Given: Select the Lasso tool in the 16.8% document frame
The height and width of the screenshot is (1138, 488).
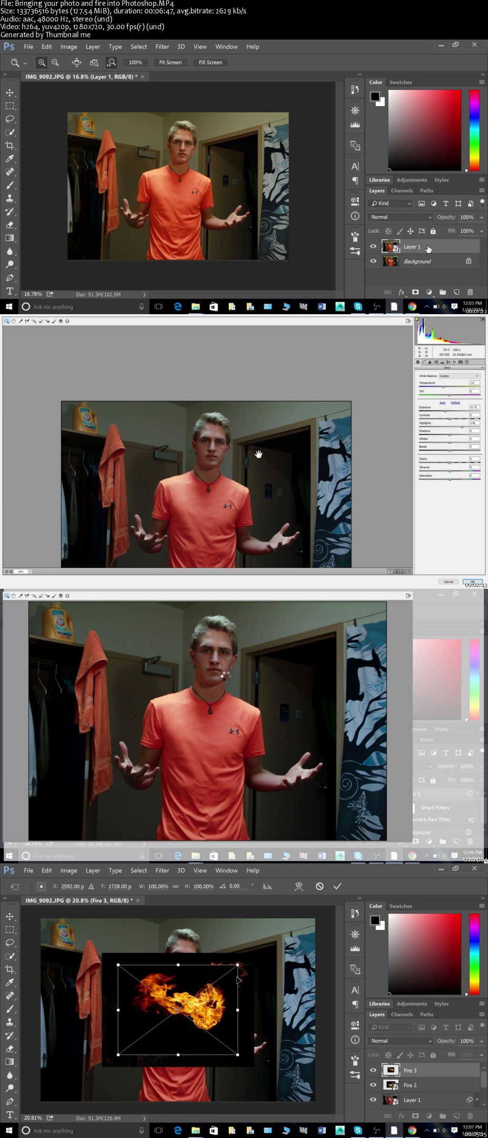Looking at the screenshot, I should [x=10, y=119].
